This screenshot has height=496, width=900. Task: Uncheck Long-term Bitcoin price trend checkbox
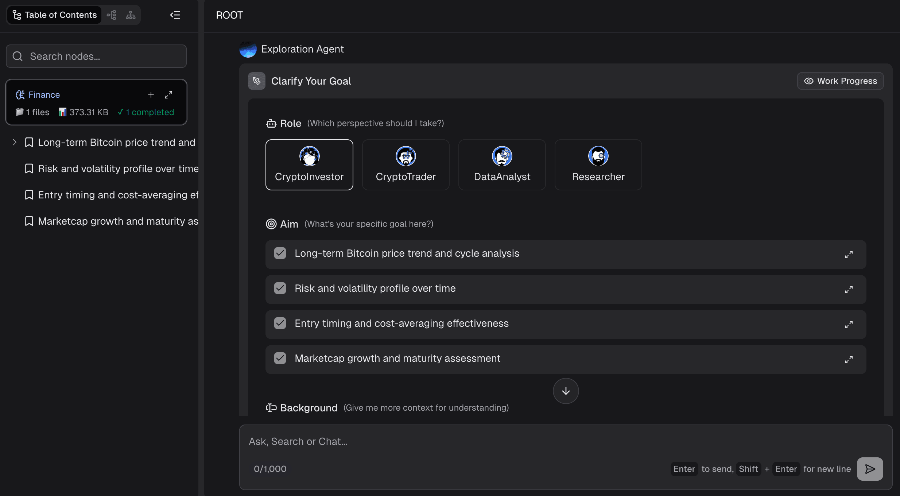click(x=280, y=253)
